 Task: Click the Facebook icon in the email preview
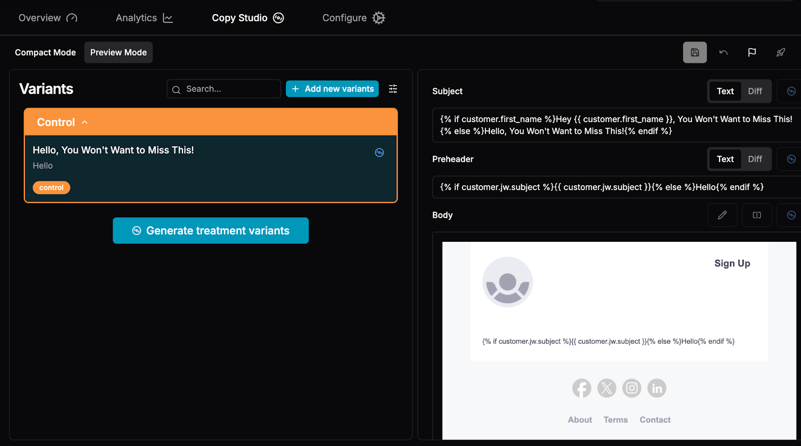[581, 388]
